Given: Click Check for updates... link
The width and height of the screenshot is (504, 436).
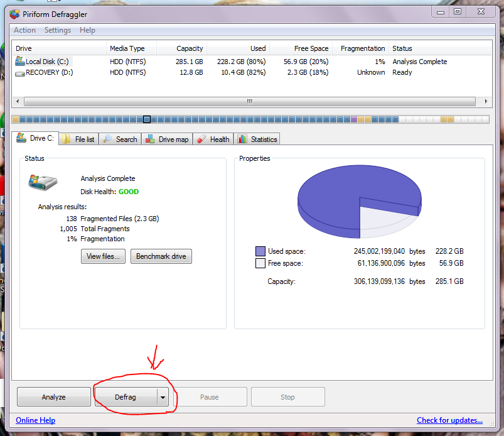Looking at the screenshot, I should pyautogui.click(x=449, y=420).
